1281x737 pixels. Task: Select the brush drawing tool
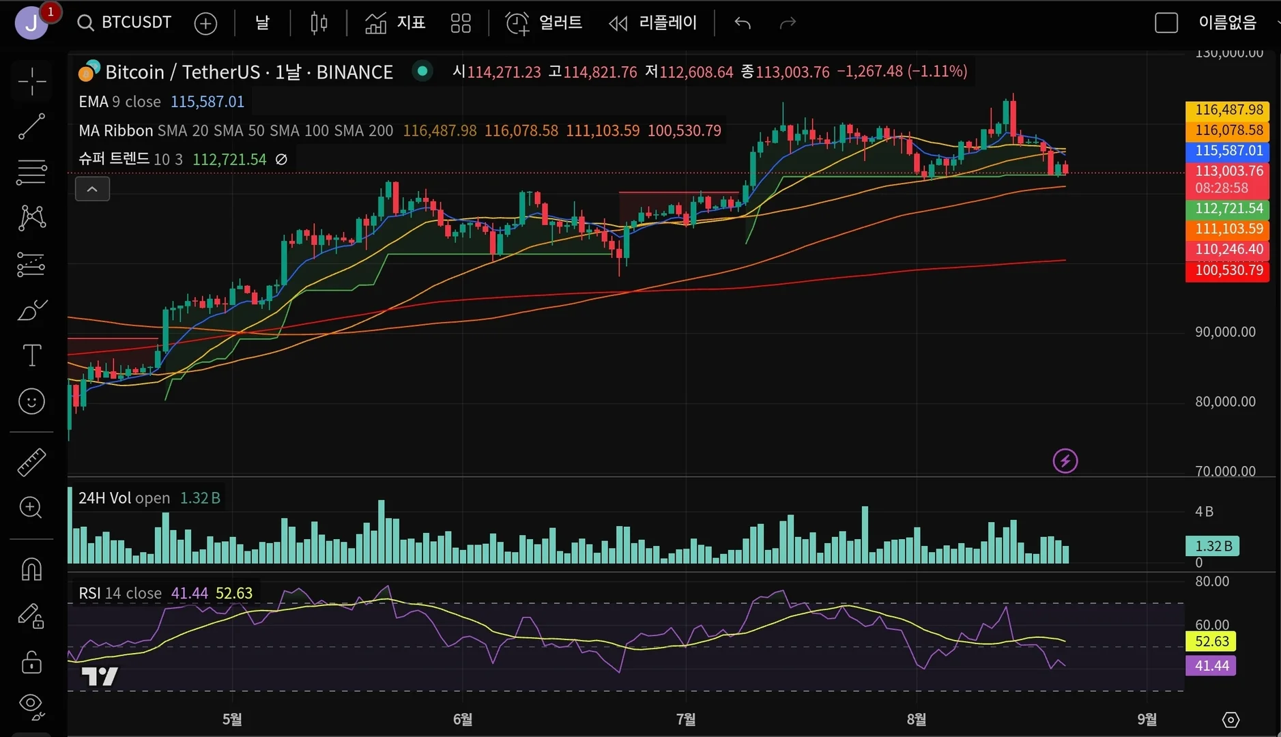(x=31, y=310)
